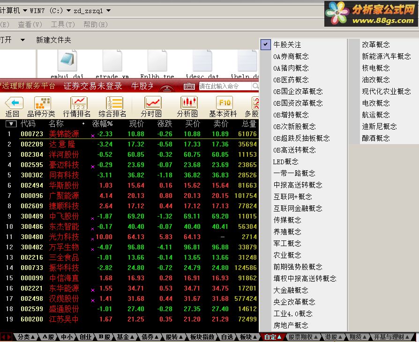This screenshot has height=342, width=419.
Task: Select stock row 洋河股份
Action: [x=129, y=154]
